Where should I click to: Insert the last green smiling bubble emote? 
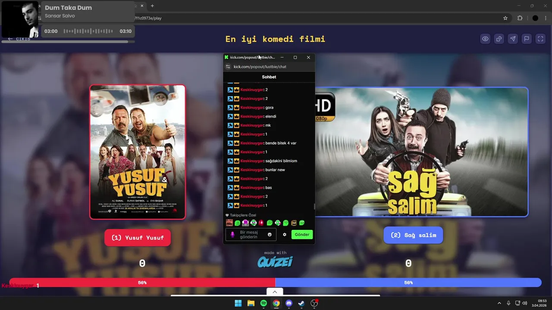click(x=302, y=223)
